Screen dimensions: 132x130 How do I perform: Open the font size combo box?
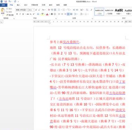(31, 10)
